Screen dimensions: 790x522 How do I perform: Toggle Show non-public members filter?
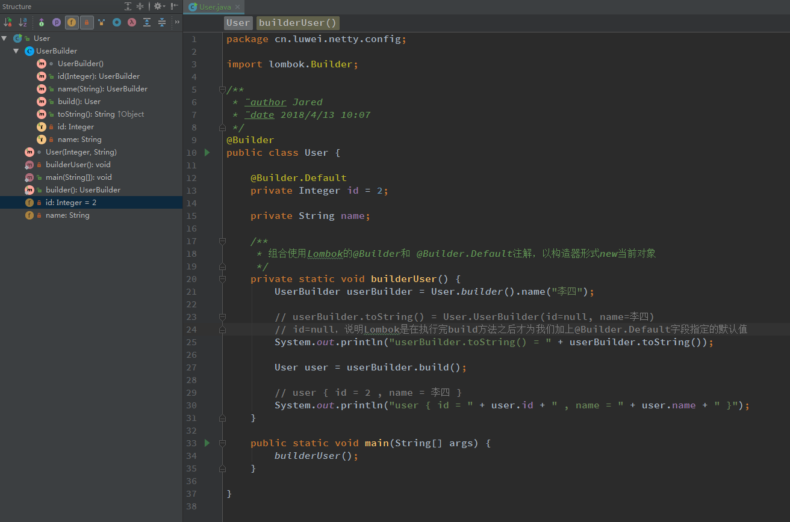pyautogui.click(x=87, y=22)
